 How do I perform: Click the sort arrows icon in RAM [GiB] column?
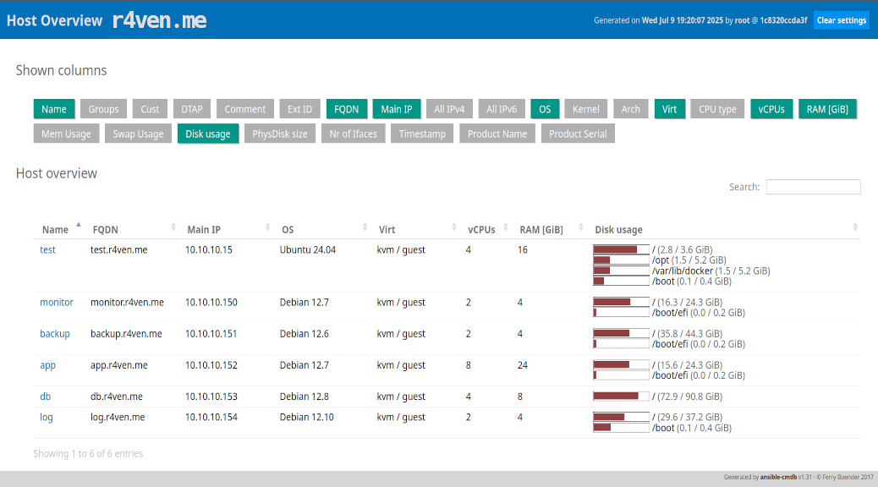[581, 228]
